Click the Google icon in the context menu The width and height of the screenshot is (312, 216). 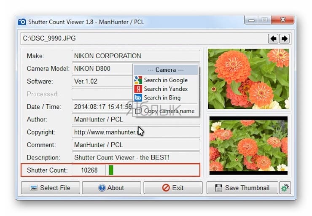(138, 80)
